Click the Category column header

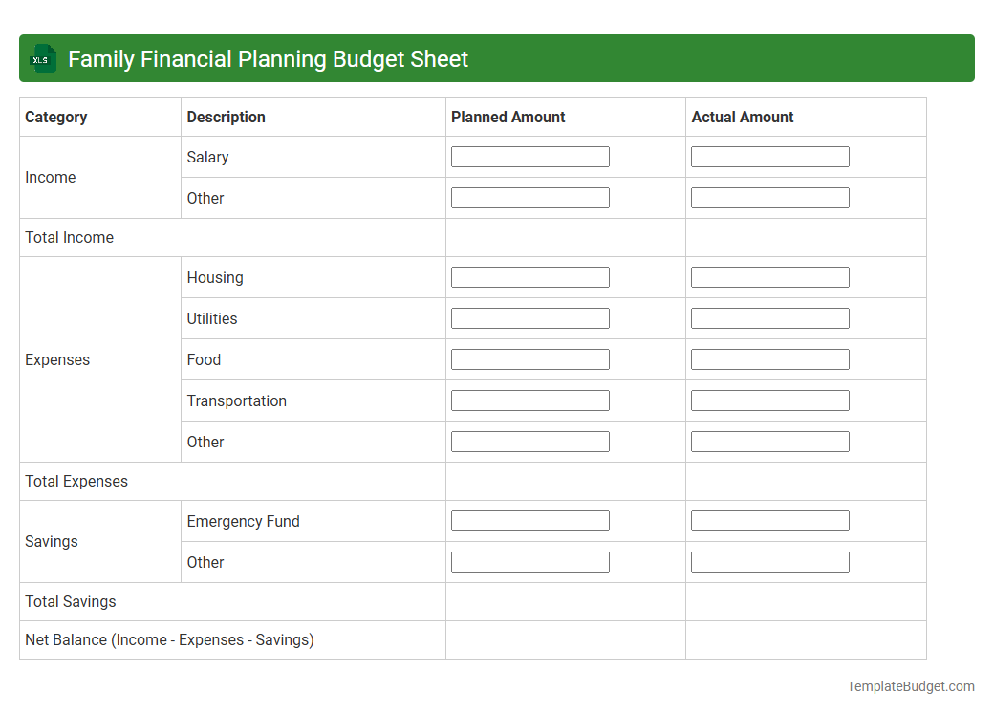[x=56, y=117]
